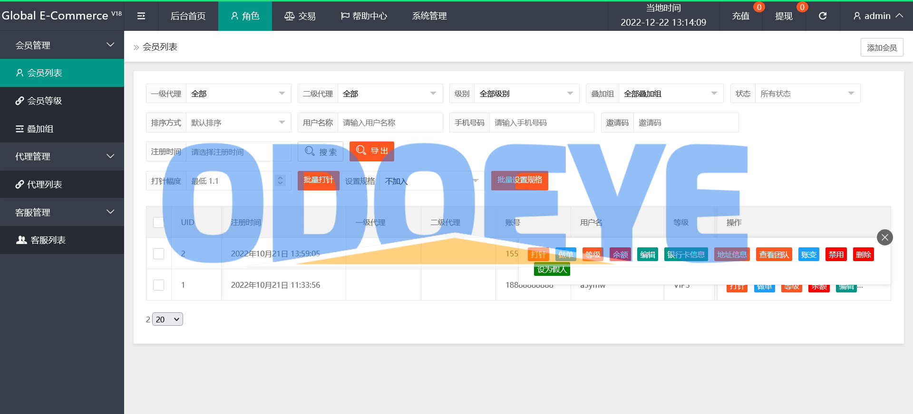Viewport: 913px width, 414px height.
Task: Refresh the page with the reload icon
Action: [x=823, y=16]
